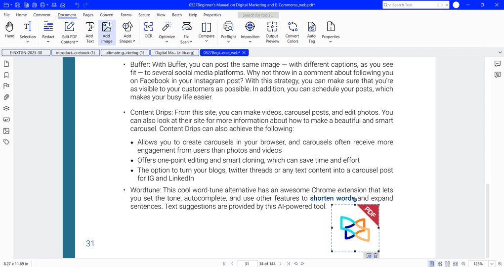Expand the Selection tool dropdown arrow
504x267 pixels.
tap(28, 42)
